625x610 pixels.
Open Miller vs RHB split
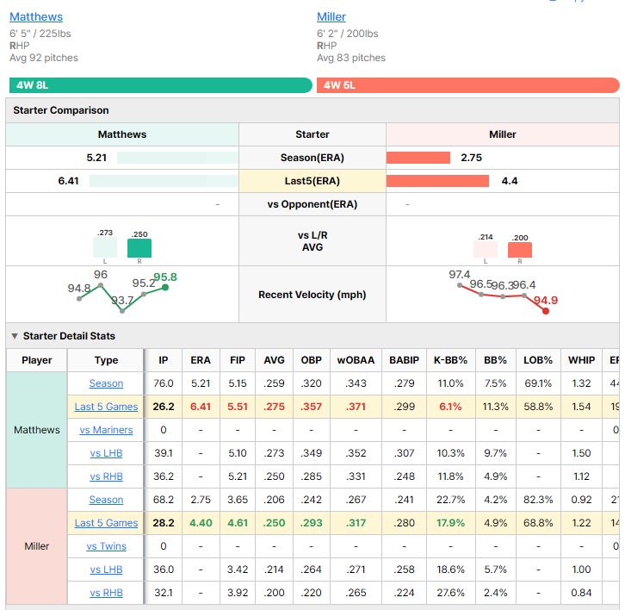point(106,593)
